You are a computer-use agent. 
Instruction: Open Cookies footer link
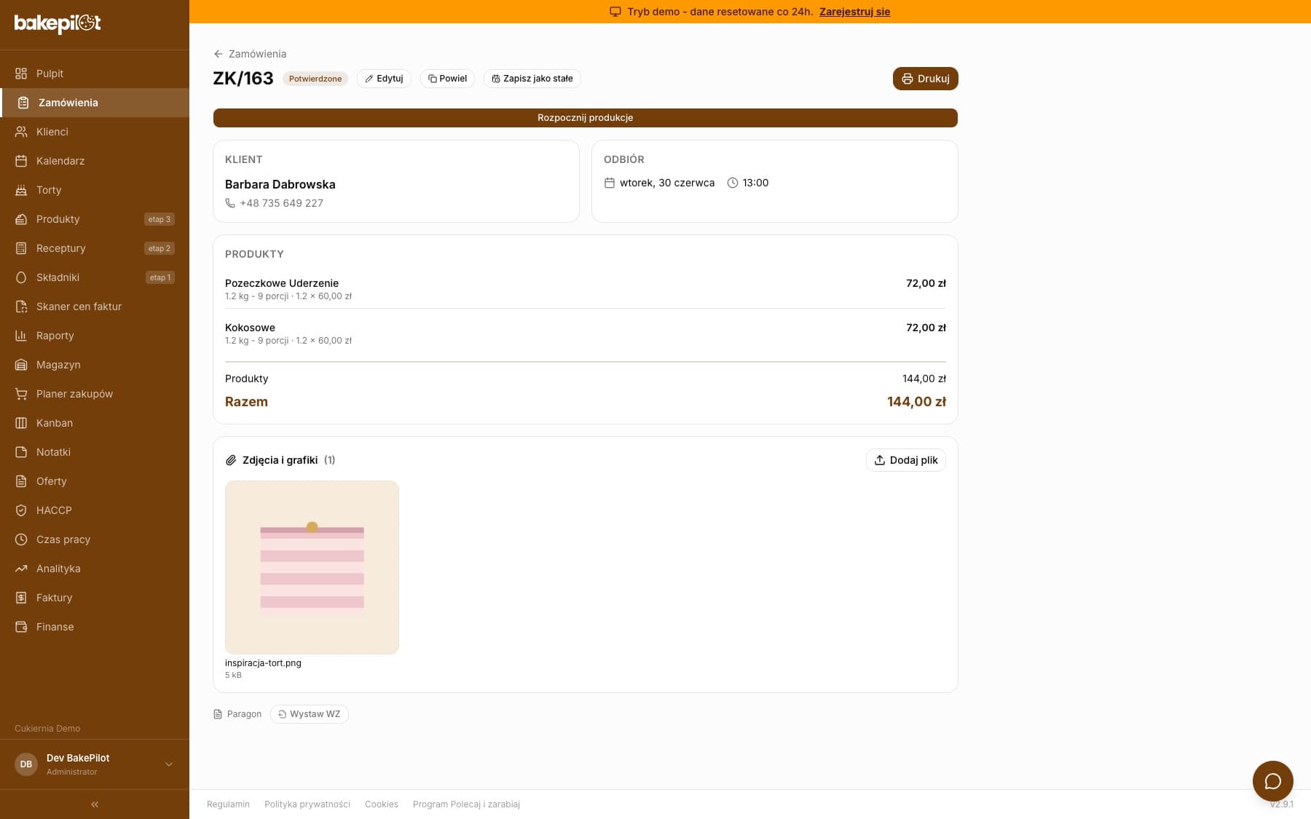coord(382,804)
